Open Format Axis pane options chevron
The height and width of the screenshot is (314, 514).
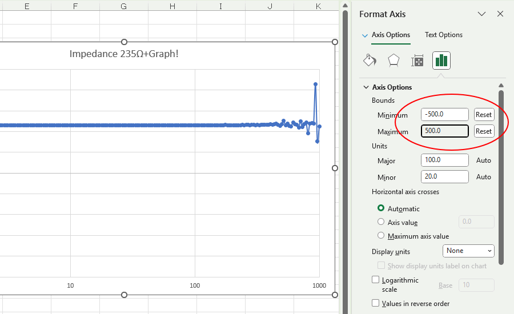(x=481, y=14)
